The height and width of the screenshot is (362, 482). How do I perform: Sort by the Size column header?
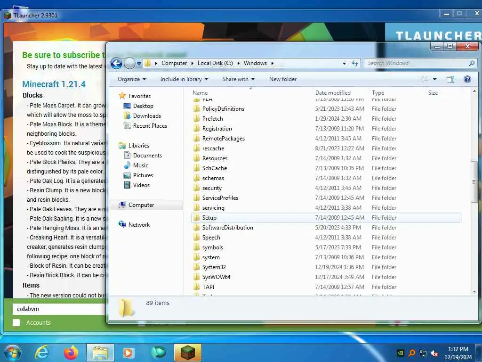(x=433, y=93)
